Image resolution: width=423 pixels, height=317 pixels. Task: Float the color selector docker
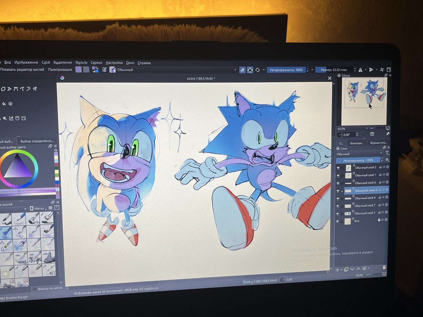tap(50, 146)
